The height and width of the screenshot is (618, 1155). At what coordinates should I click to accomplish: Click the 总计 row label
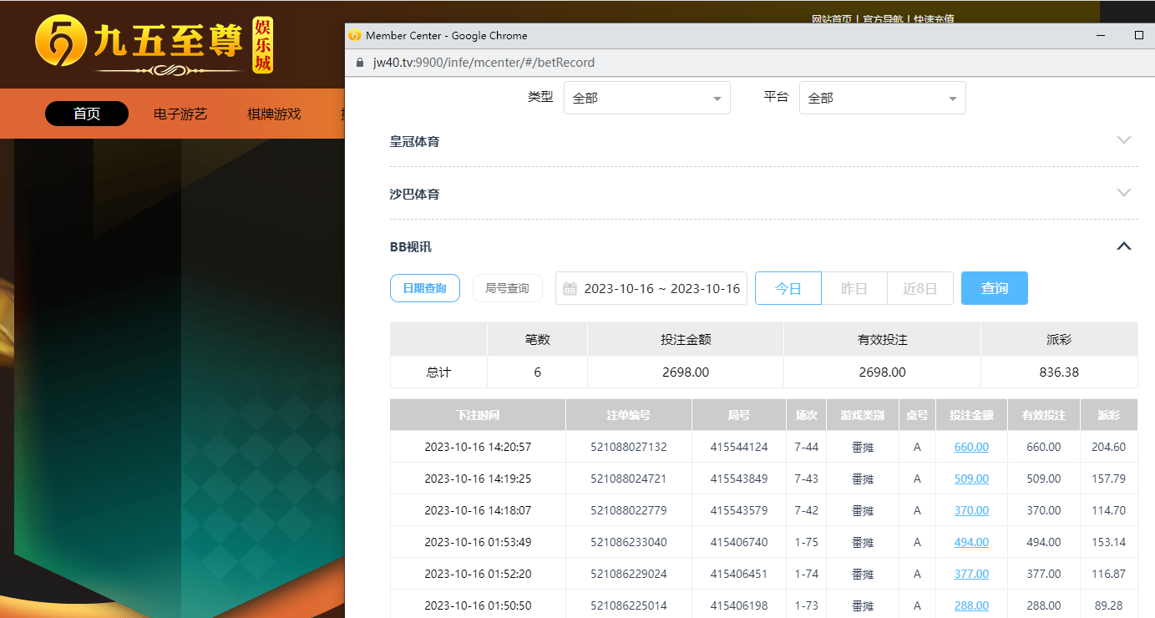click(x=438, y=372)
